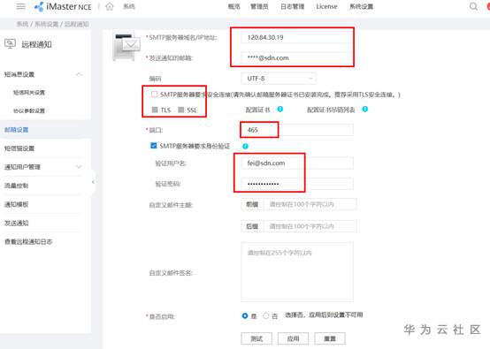
Task: Open the hamburger navigation menu
Action: pos(21,6)
